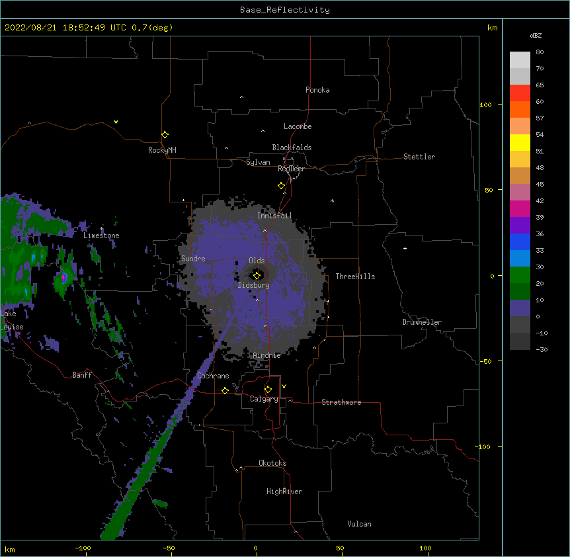570x557 pixels.
Task: Click the intense magenta echo core west of Sundre
Action: [64, 278]
